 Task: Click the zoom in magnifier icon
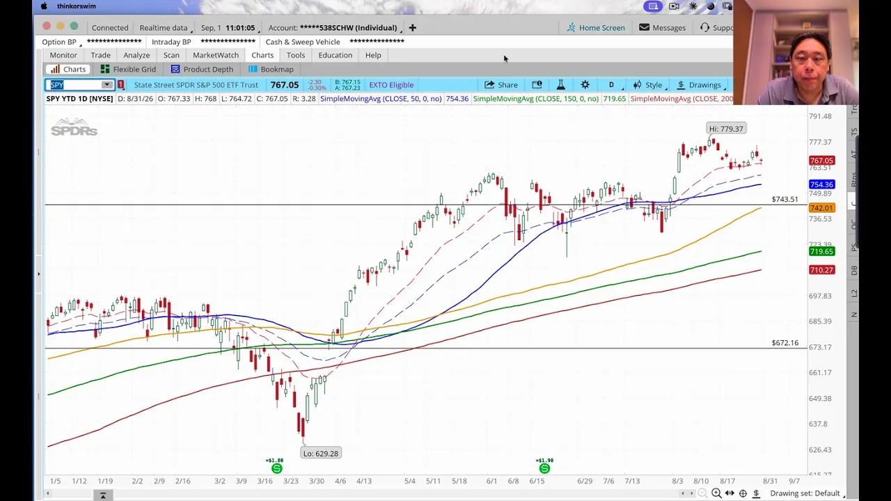coord(716,493)
